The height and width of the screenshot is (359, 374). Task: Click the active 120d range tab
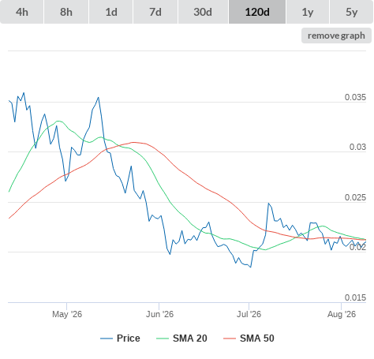coord(257,12)
